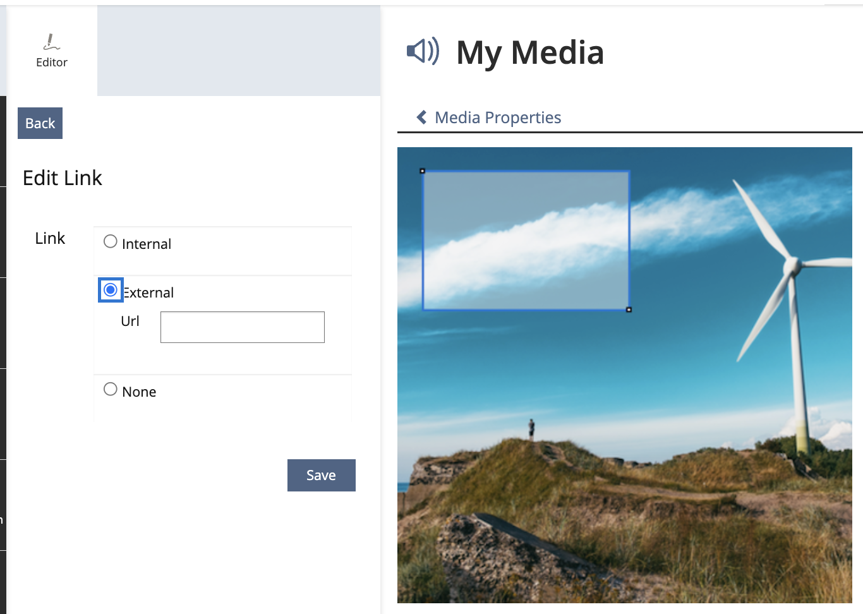Click the None option label text
Image resolution: width=863 pixels, height=614 pixels.
139,392
